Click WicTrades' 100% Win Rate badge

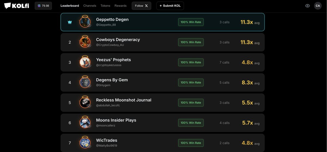coord(191,143)
